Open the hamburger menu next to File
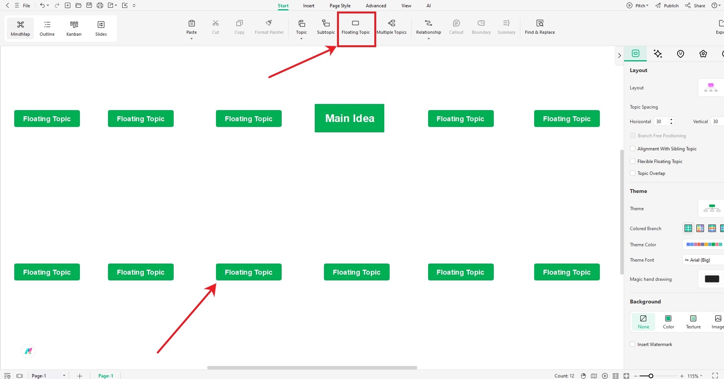The height and width of the screenshot is (379, 724). pos(17,5)
